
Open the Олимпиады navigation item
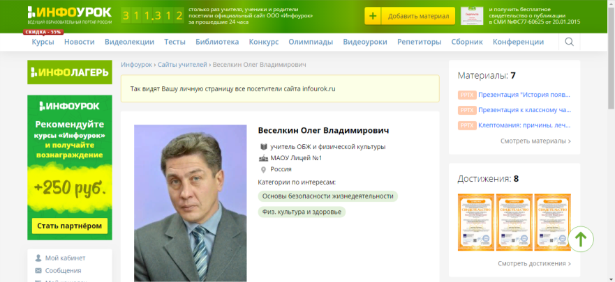(311, 42)
